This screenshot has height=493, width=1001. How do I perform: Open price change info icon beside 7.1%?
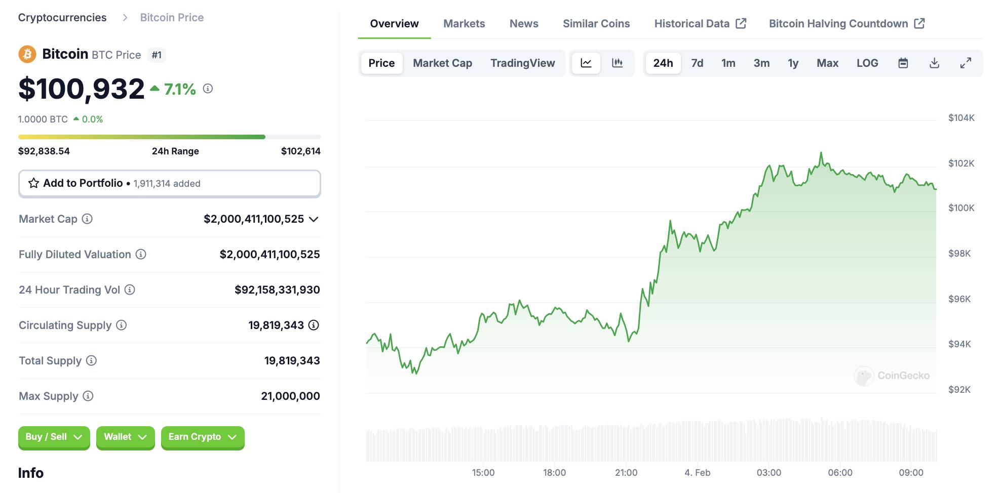pyautogui.click(x=208, y=89)
